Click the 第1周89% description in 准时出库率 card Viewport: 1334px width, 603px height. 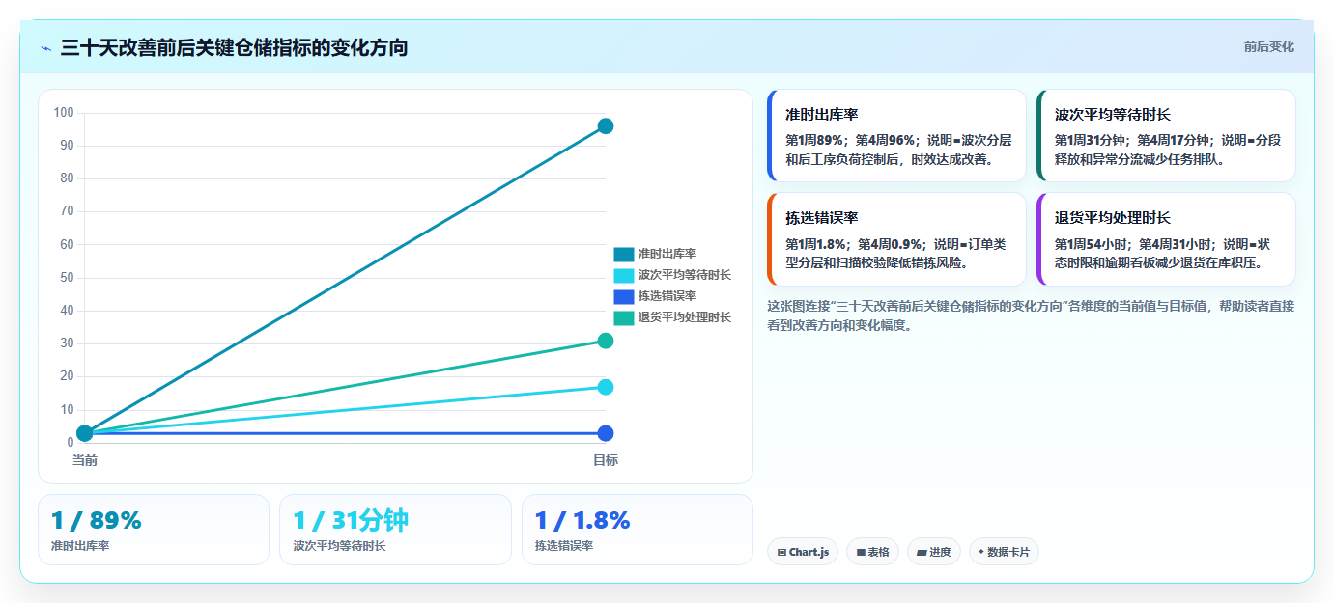click(898, 150)
